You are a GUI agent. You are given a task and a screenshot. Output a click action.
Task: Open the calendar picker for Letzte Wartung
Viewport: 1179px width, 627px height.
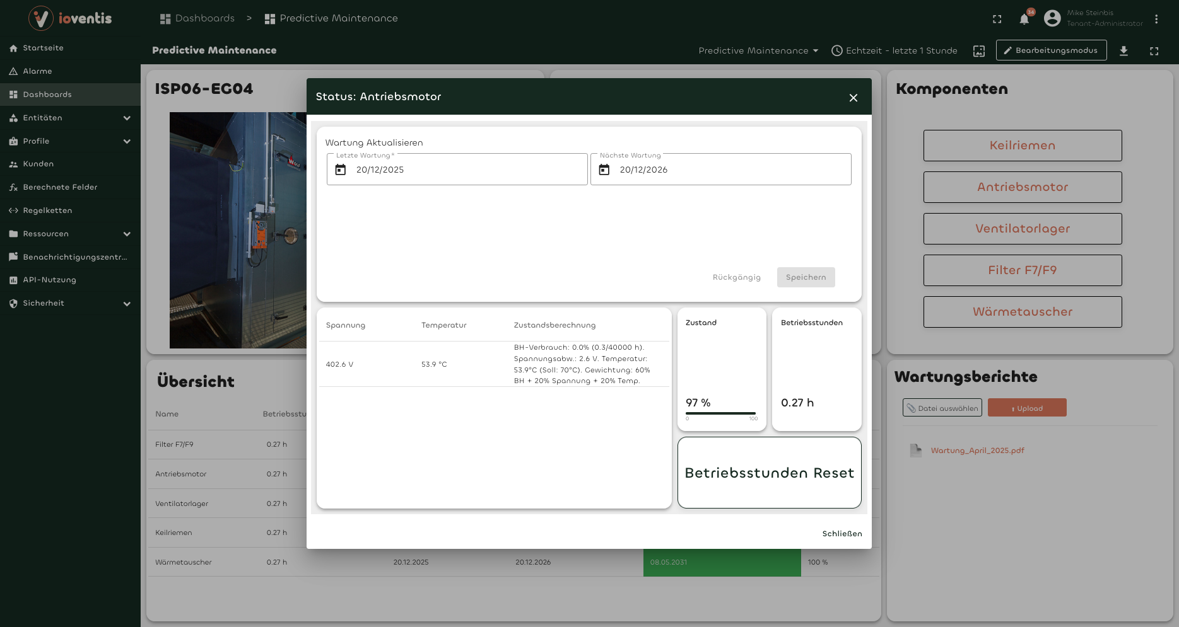tap(341, 169)
